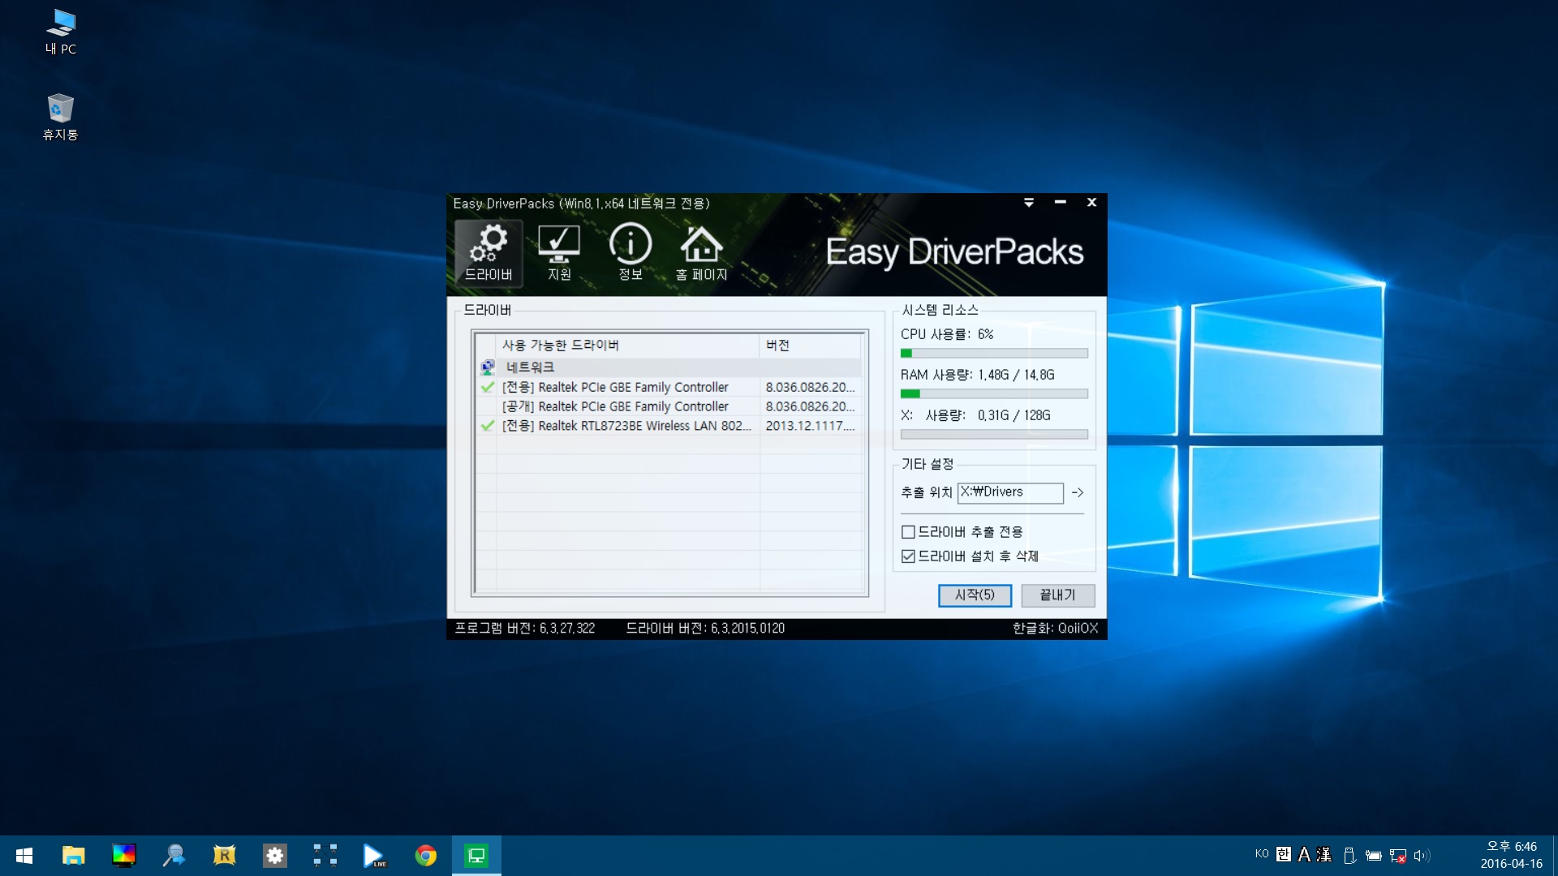Open 내 PC desktop icon
This screenshot has height=876, width=1558.
click(61, 32)
